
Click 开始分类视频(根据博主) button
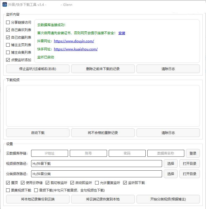pos(168,199)
